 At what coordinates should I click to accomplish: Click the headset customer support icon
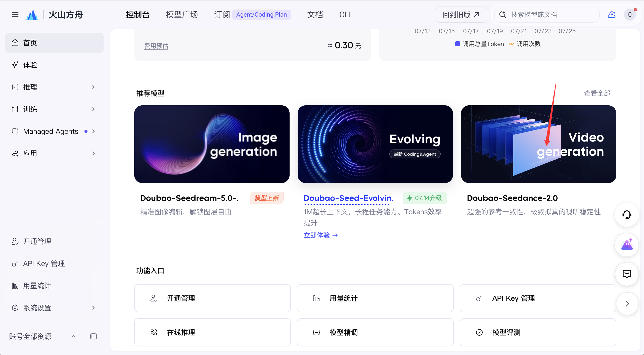click(627, 215)
